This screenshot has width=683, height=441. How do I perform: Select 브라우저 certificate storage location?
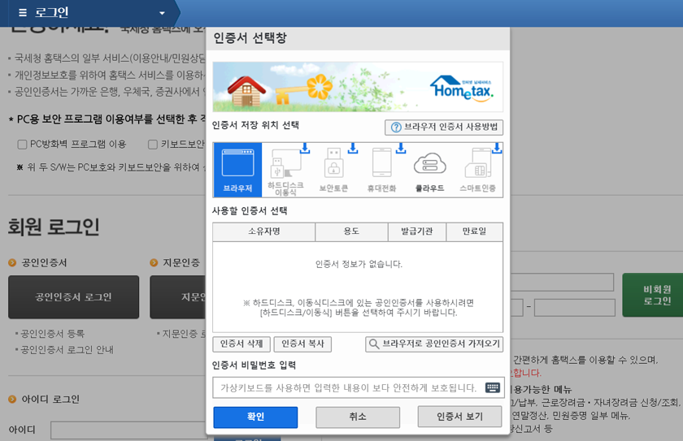237,170
